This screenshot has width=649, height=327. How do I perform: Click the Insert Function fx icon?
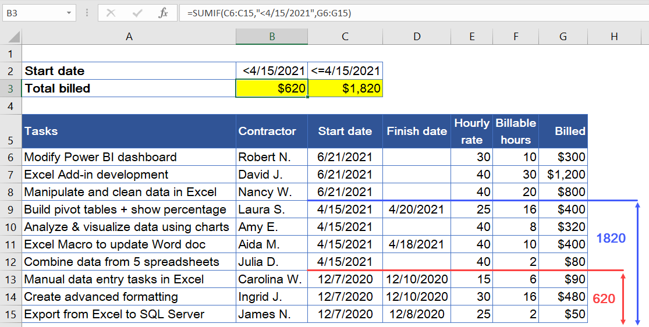pos(164,13)
